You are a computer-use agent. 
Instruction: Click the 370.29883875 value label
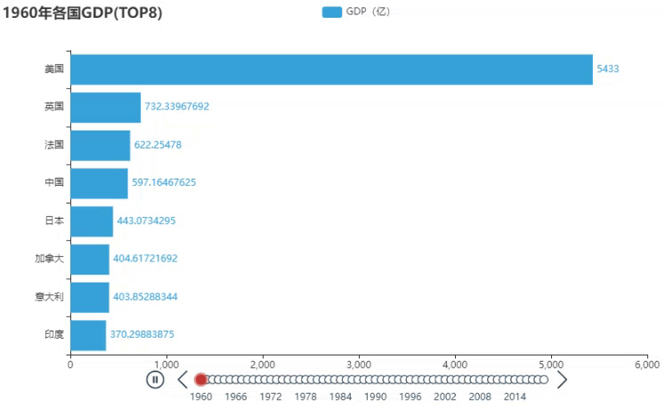pyautogui.click(x=142, y=334)
